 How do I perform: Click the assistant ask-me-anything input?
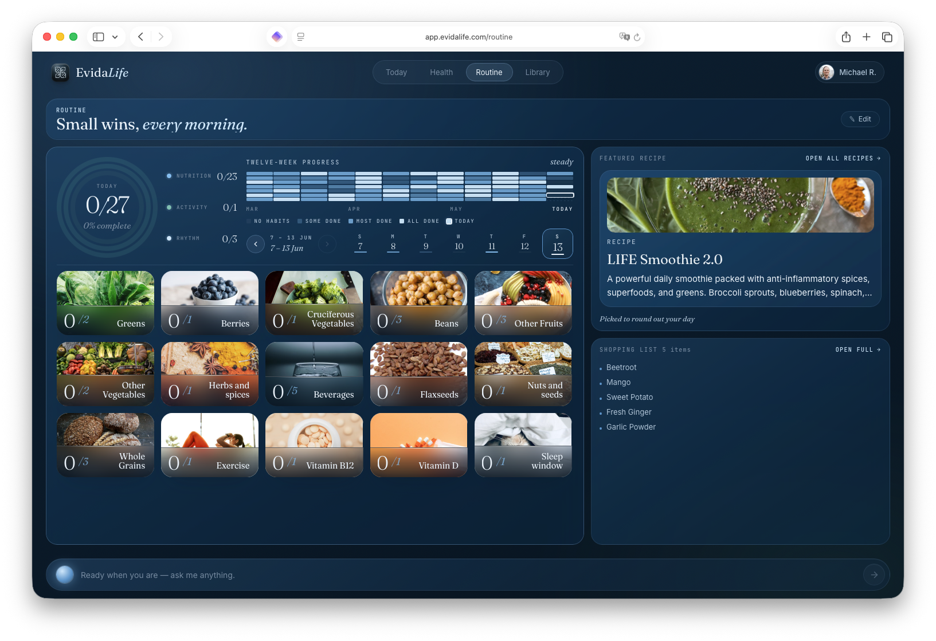pos(468,575)
